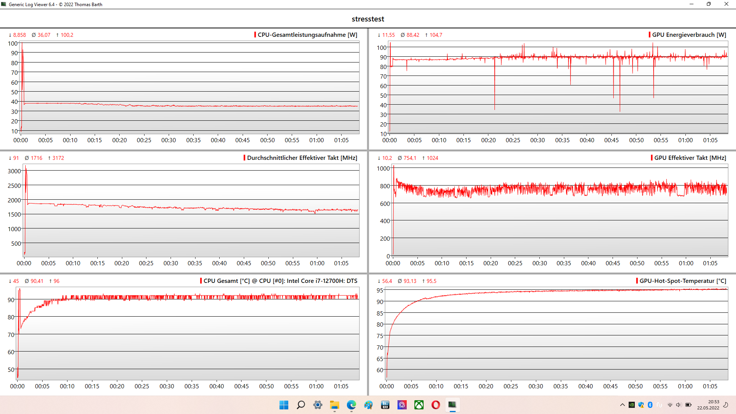Launch Opera browser from taskbar

(436, 405)
